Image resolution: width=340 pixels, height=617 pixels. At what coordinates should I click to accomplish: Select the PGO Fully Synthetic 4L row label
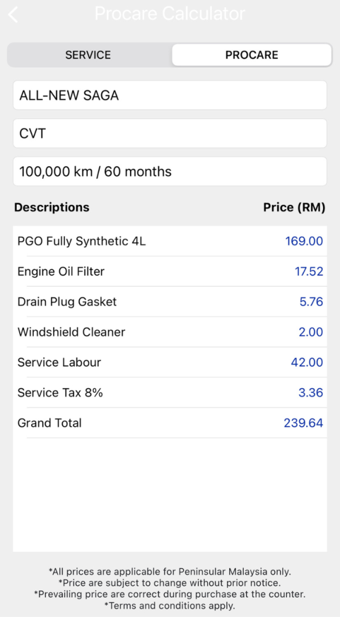click(x=81, y=241)
